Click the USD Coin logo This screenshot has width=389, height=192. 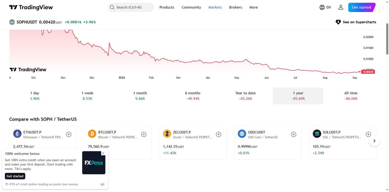(242, 134)
